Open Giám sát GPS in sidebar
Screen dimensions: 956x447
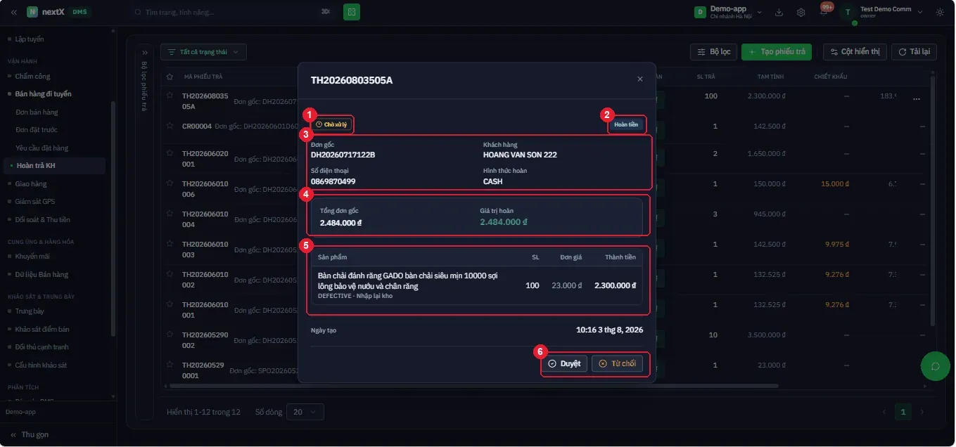(35, 202)
